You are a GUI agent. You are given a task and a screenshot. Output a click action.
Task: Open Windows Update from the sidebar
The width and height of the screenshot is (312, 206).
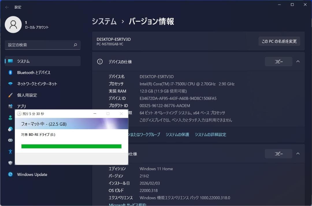pos(32,174)
